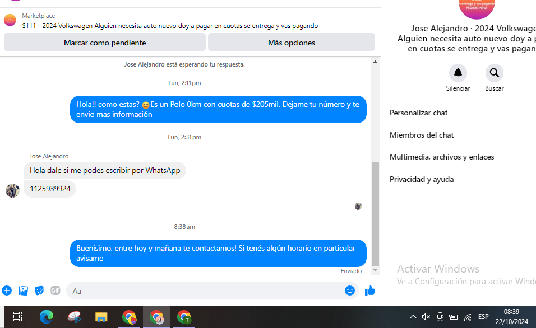The height and width of the screenshot is (328, 536).
Task: Click the Buscar magnifier icon
Action: point(495,73)
